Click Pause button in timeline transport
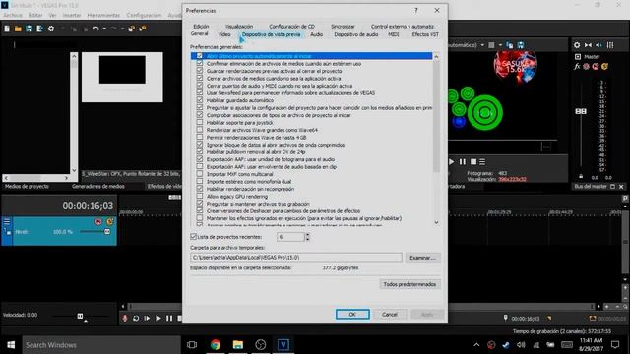Screen dimensions: 630x354 pyautogui.click(x=169, y=318)
